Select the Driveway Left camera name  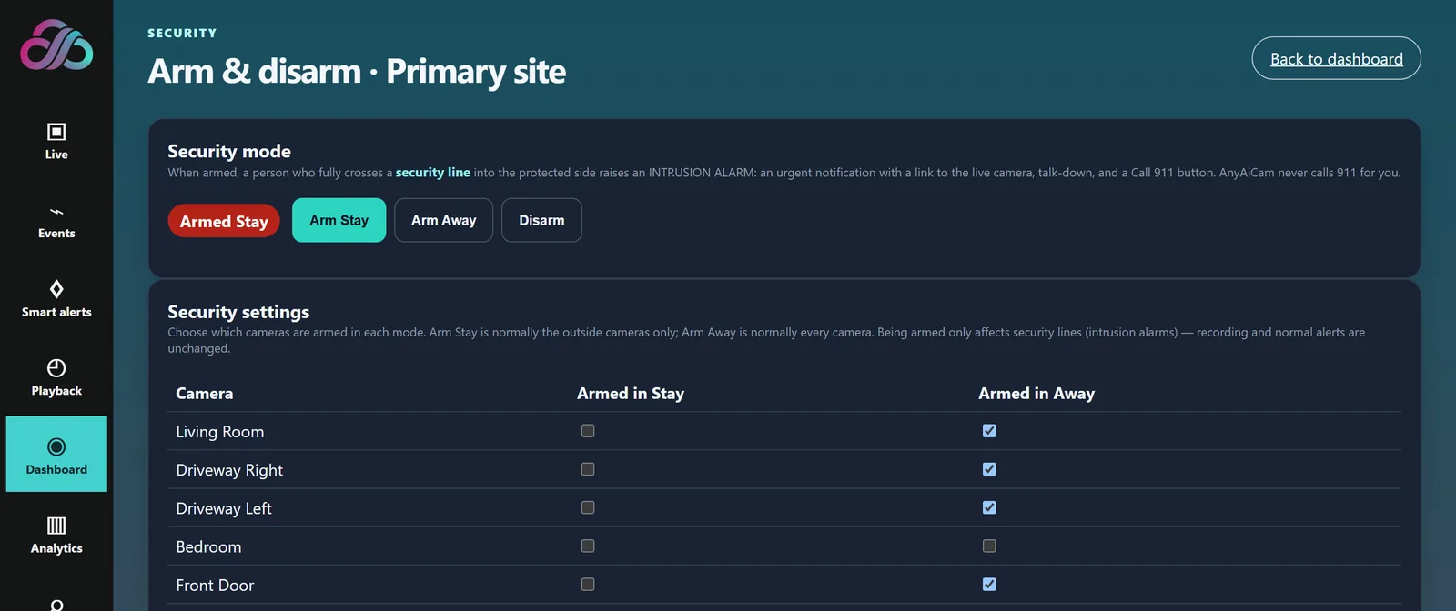pyautogui.click(x=224, y=508)
